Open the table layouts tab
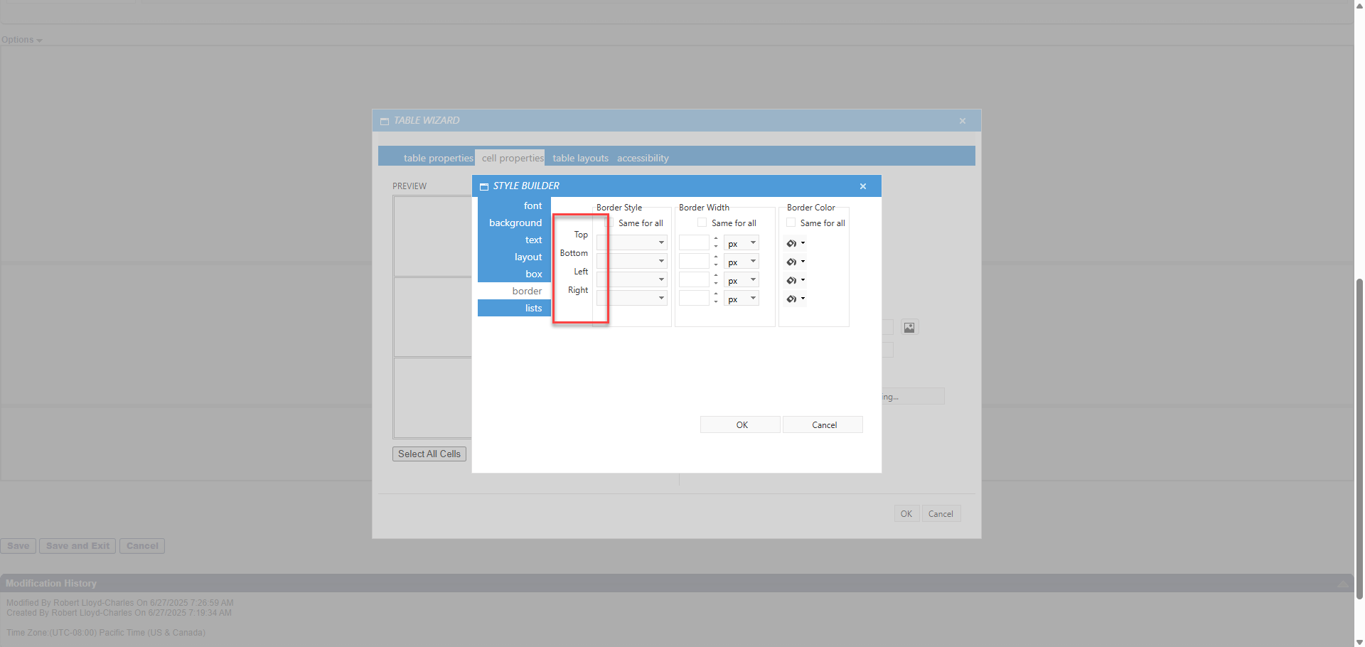Screen dimensions: 1365x647 [580, 158]
